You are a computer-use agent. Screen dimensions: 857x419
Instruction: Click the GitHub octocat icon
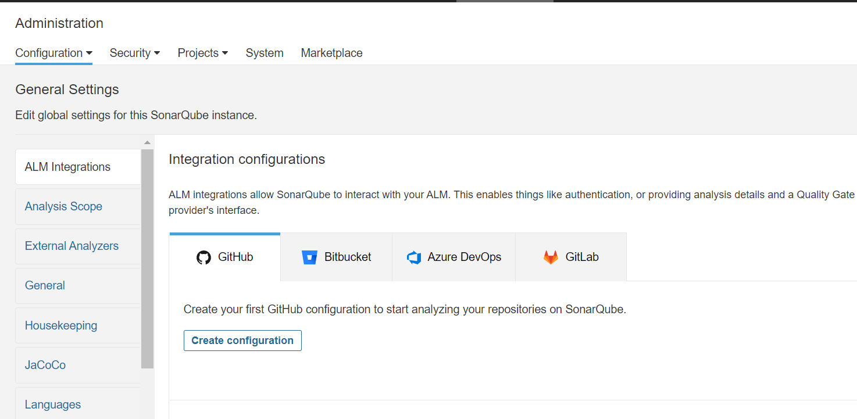pyautogui.click(x=203, y=257)
